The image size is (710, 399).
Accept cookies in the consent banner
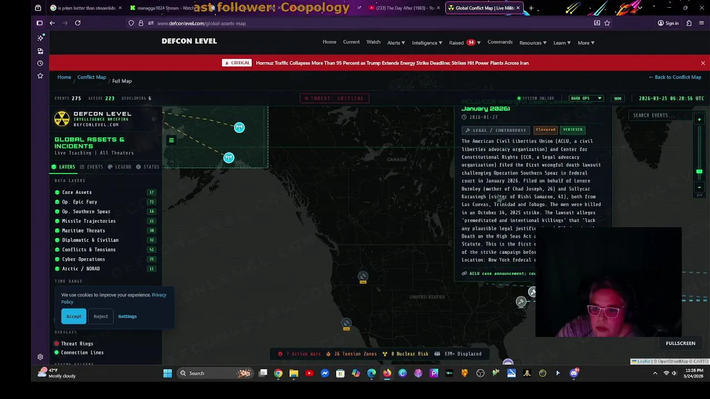click(x=74, y=316)
